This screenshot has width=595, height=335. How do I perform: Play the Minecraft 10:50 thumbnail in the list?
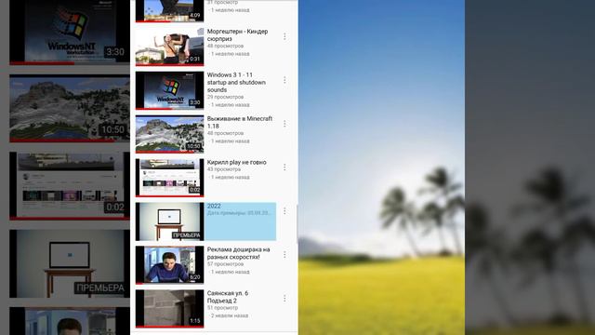point(169,134)
